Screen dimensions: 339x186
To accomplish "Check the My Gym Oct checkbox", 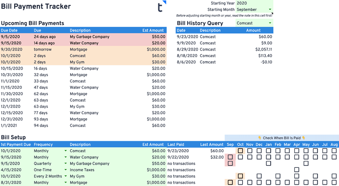I will (x=240, y=176).
